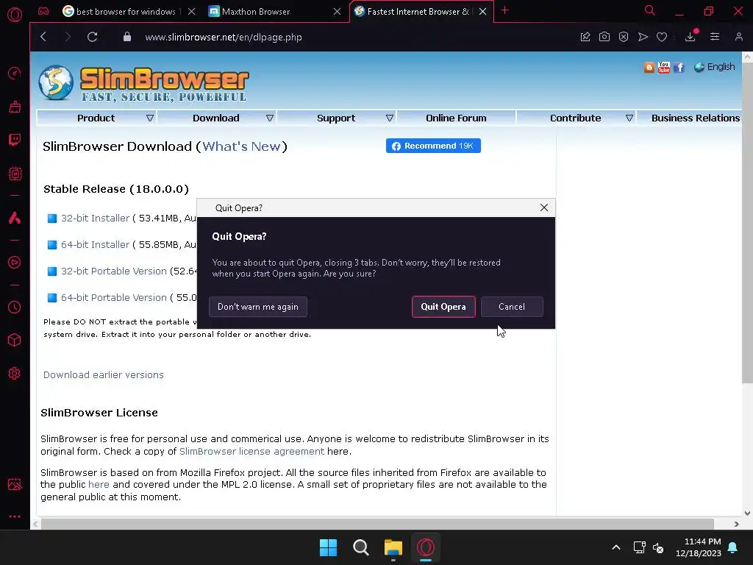
Task: Search tabs with magnifier icon
Action: click(x=650, y=10)
